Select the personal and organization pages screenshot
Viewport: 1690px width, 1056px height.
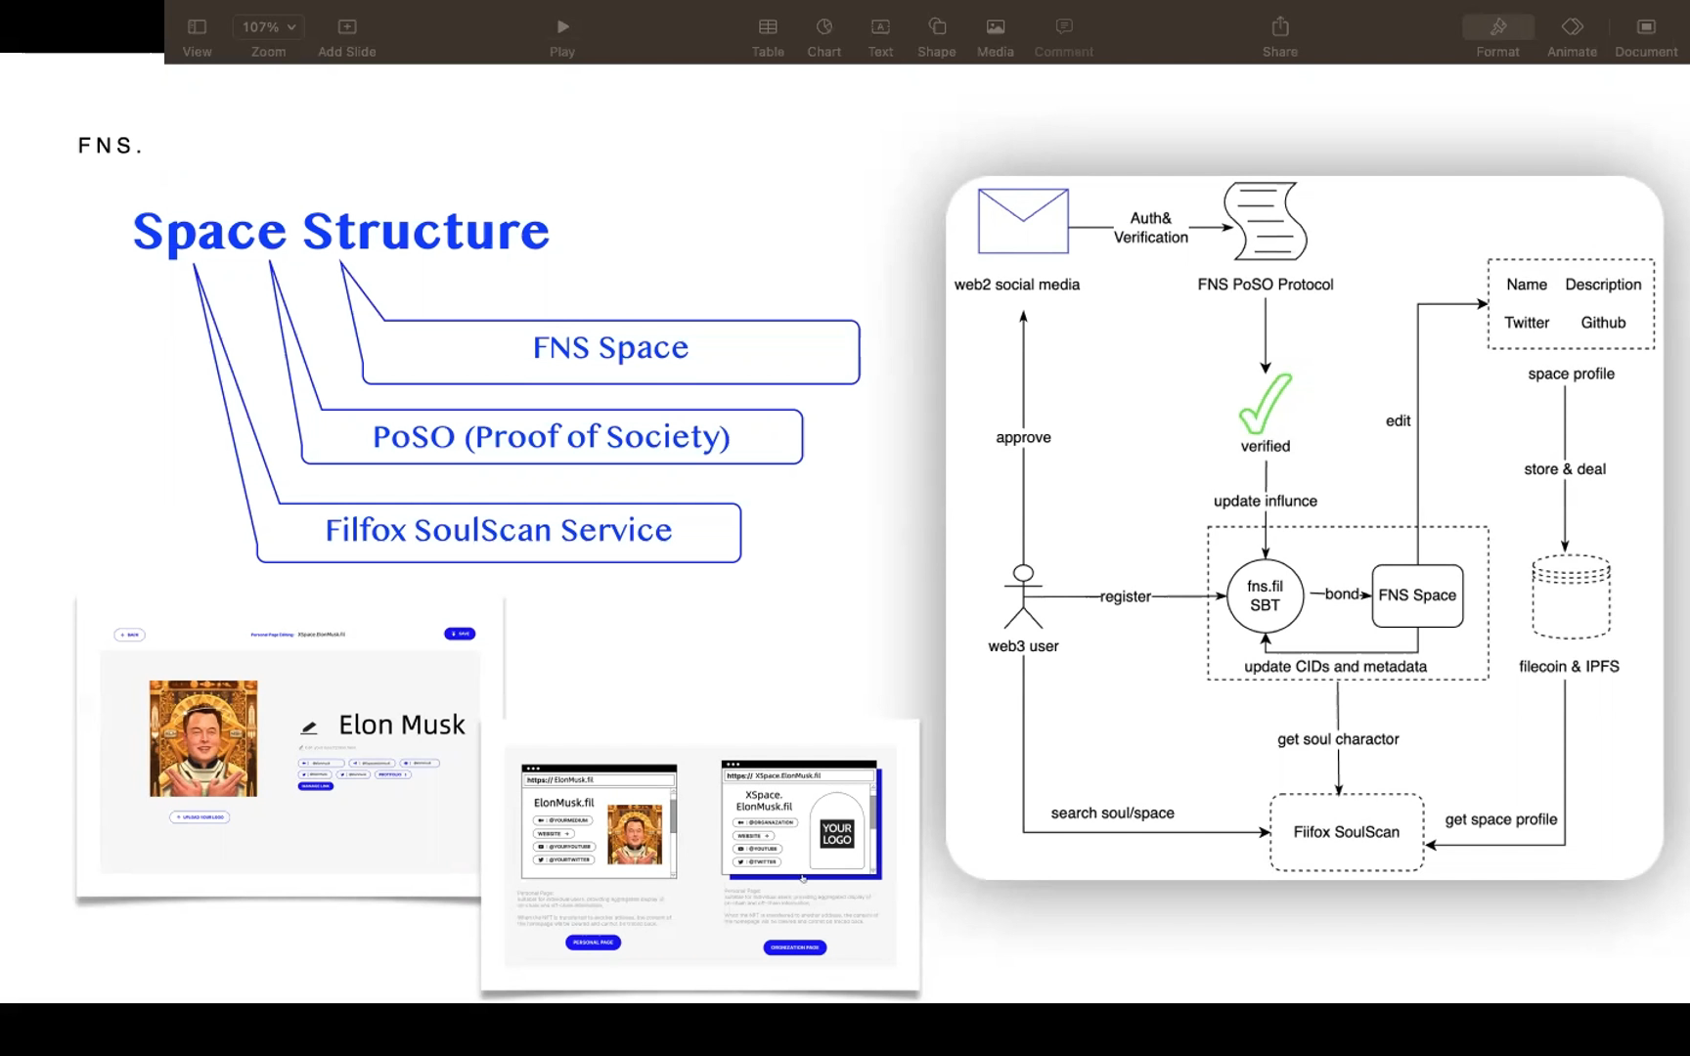pyautogui.click(x=700, y=855)
